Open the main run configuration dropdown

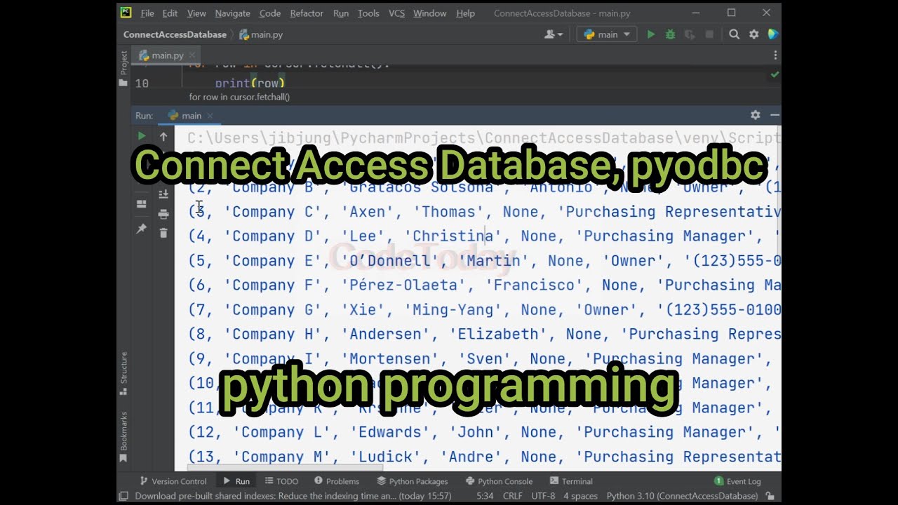[x=607, y=34]
